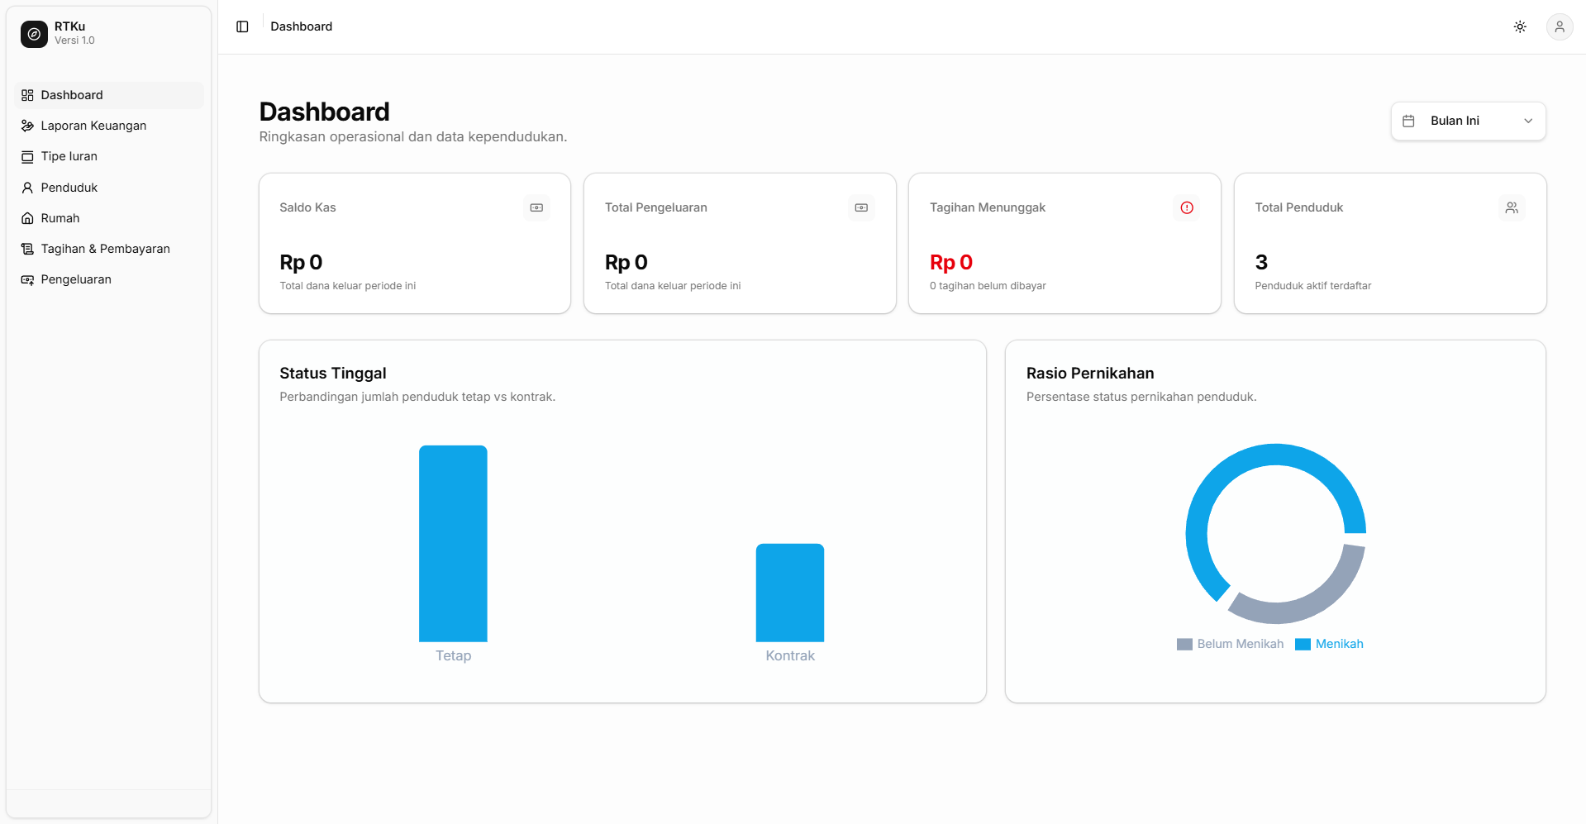Switch theme with the sun icon

(x=1520, y=26)
